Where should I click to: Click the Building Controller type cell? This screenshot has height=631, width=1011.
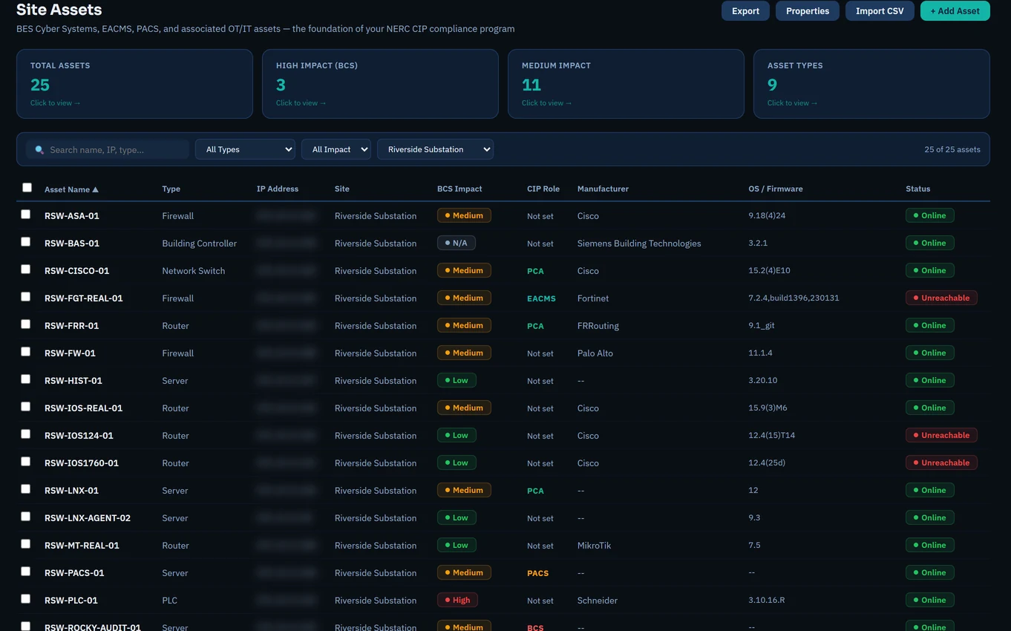(199, 243)
